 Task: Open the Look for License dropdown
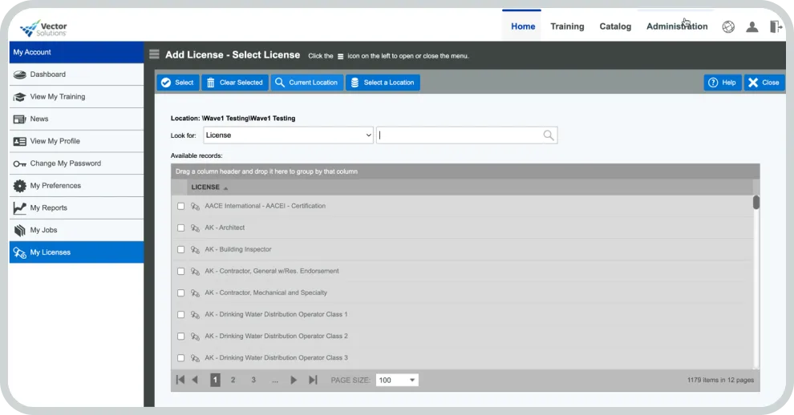tap(288, 135)
